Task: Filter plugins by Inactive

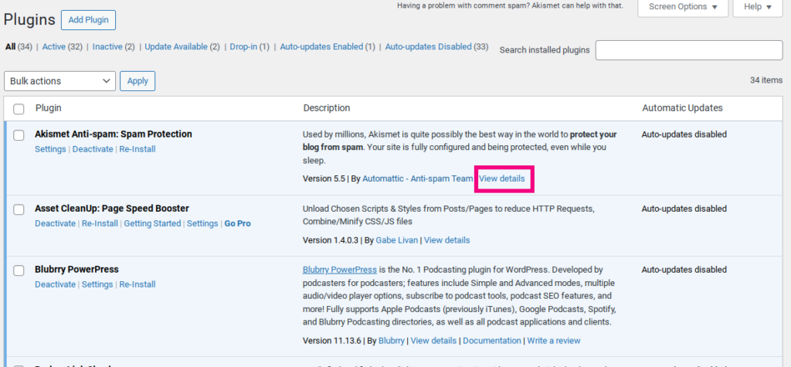Action: (x=107, y=46)
